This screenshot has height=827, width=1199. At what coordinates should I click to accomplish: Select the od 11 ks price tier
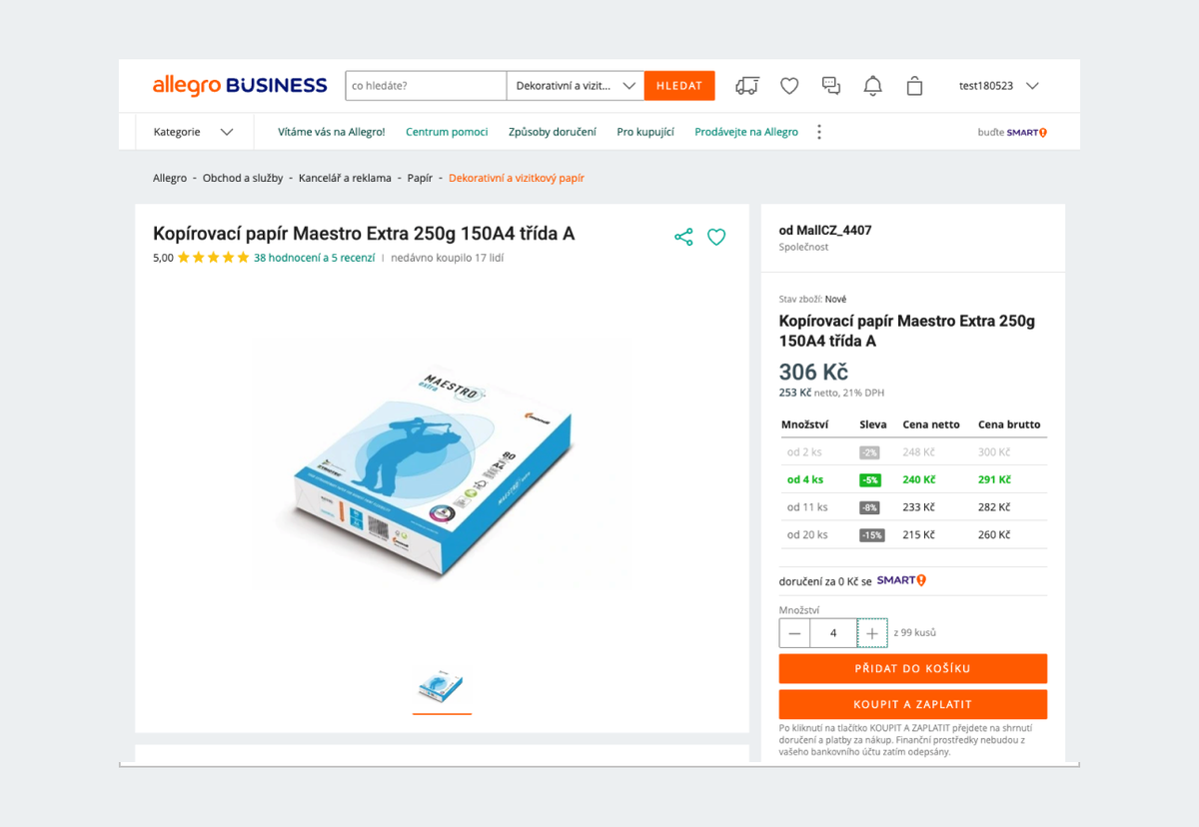click(x=913, y=507)
